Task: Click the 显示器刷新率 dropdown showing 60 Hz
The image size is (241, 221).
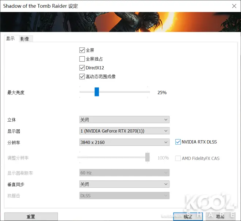Action: 125,173
